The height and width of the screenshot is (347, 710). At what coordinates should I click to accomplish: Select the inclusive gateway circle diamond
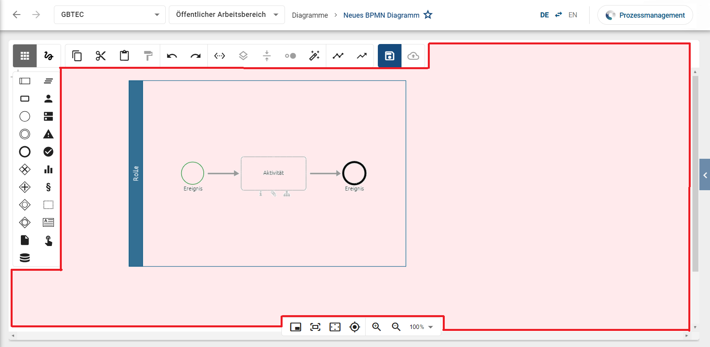(25, 205)
